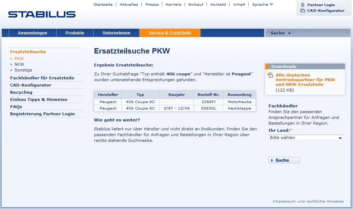
Task: Open the Anwendungen tab
Action: coord(32,33)
